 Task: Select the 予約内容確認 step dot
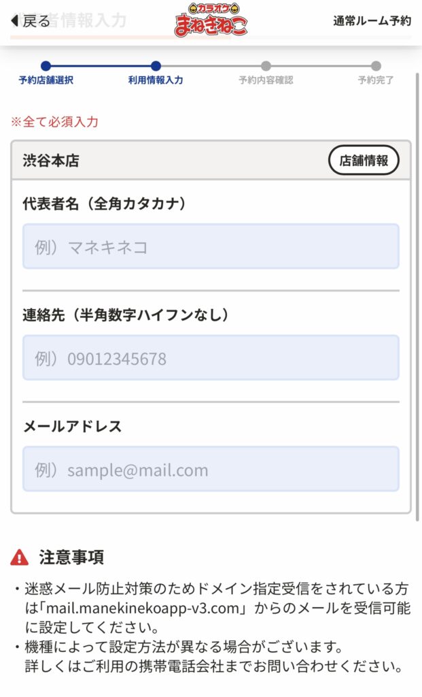[x=266, y=66]
